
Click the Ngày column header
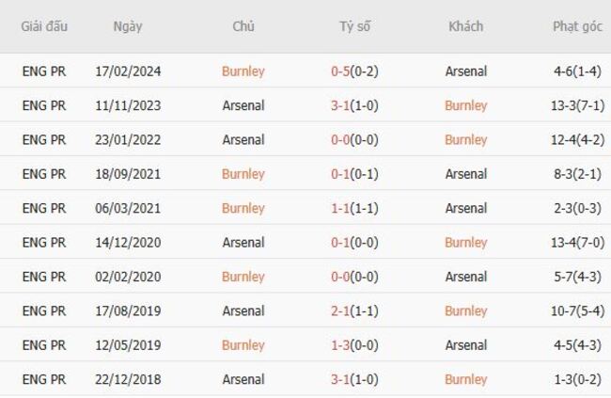128,26
